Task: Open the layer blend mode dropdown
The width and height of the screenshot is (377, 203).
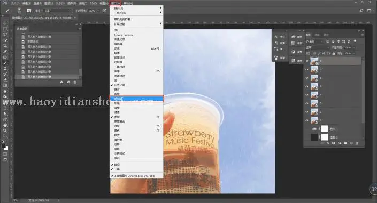Action: pyautogui.click(x=318, y=48)
